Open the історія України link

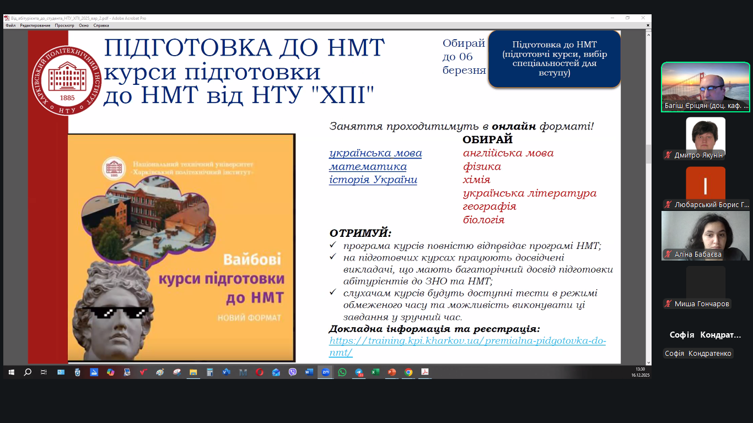373,180
